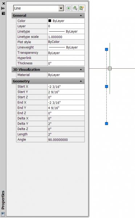
Task: Click the Linetype property label
Action: pyautogui.click(x=24, y=31)
